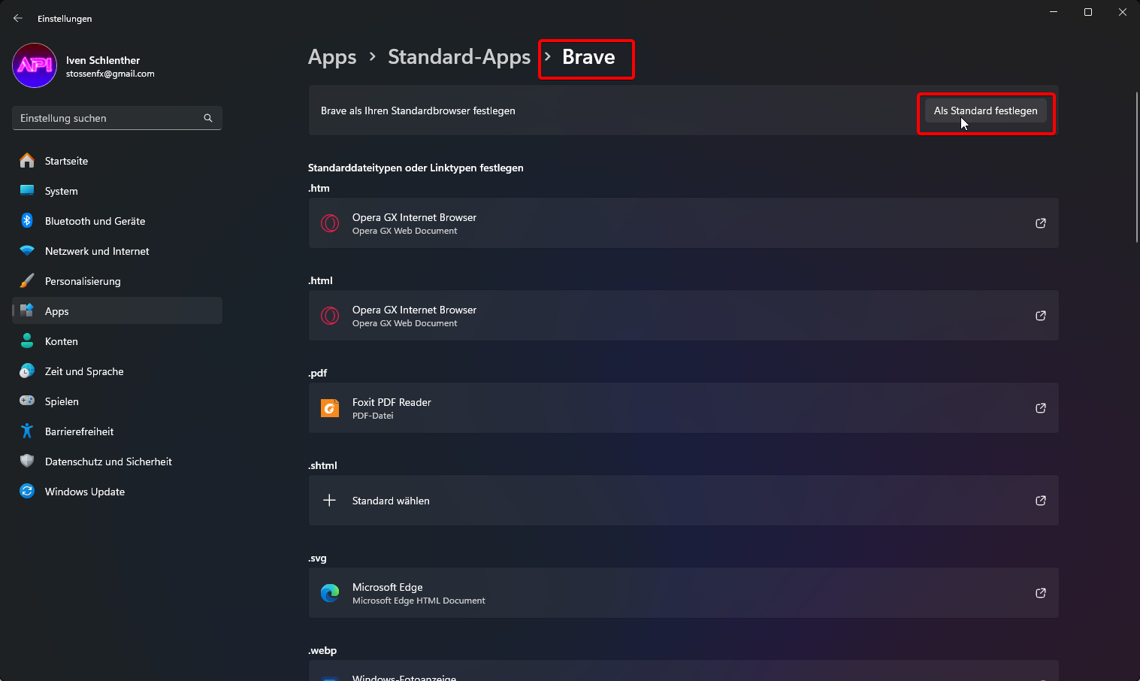Open external link icon for .htm row
The height and width of the screenshot is (681, 1140).
click(x=1040, y=223)
